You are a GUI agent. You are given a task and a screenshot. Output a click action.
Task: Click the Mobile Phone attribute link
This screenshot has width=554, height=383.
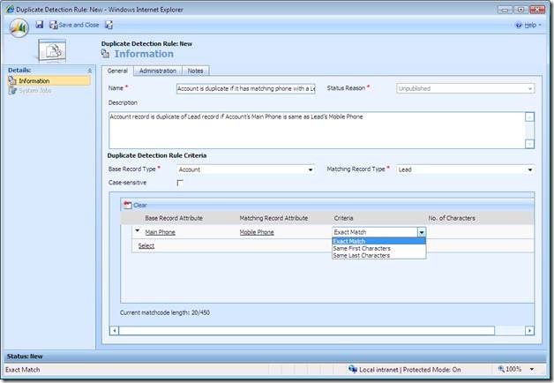[x=257, y=232]
